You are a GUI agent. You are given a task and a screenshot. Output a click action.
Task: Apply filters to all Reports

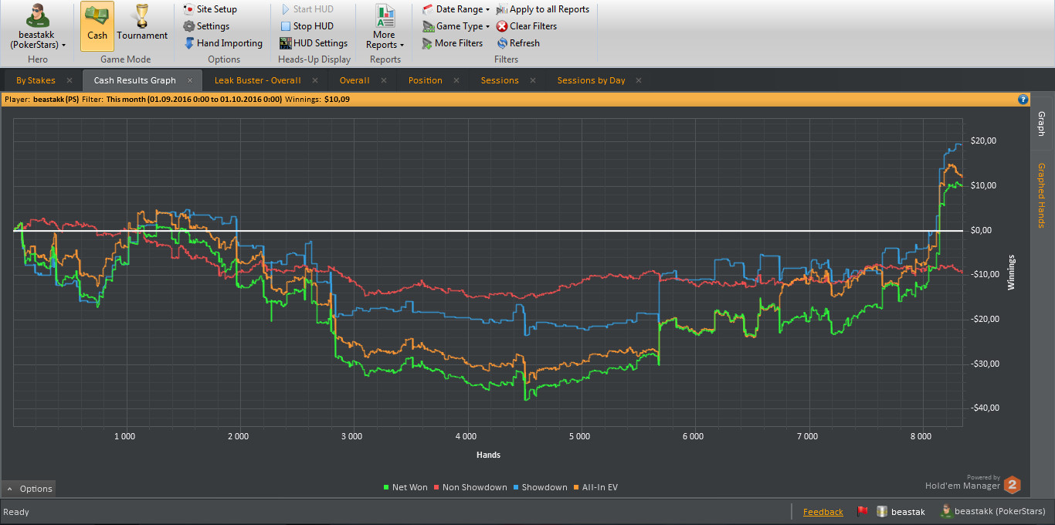[x=543, y=9]
